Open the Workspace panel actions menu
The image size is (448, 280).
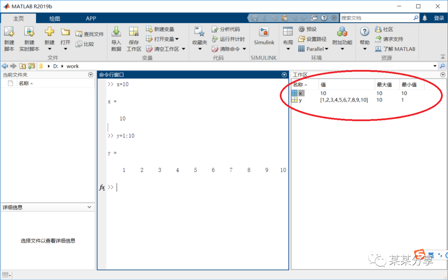point(443,75)
